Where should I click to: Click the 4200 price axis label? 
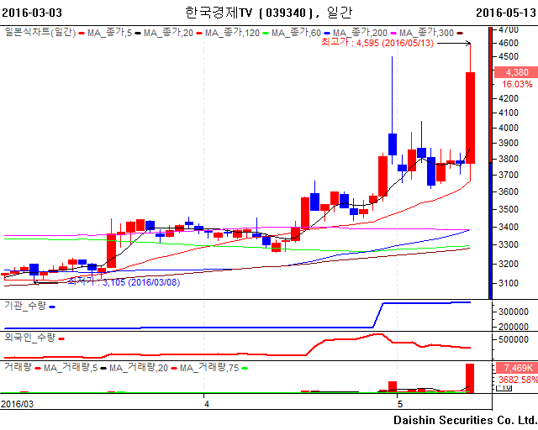[509, 99]
